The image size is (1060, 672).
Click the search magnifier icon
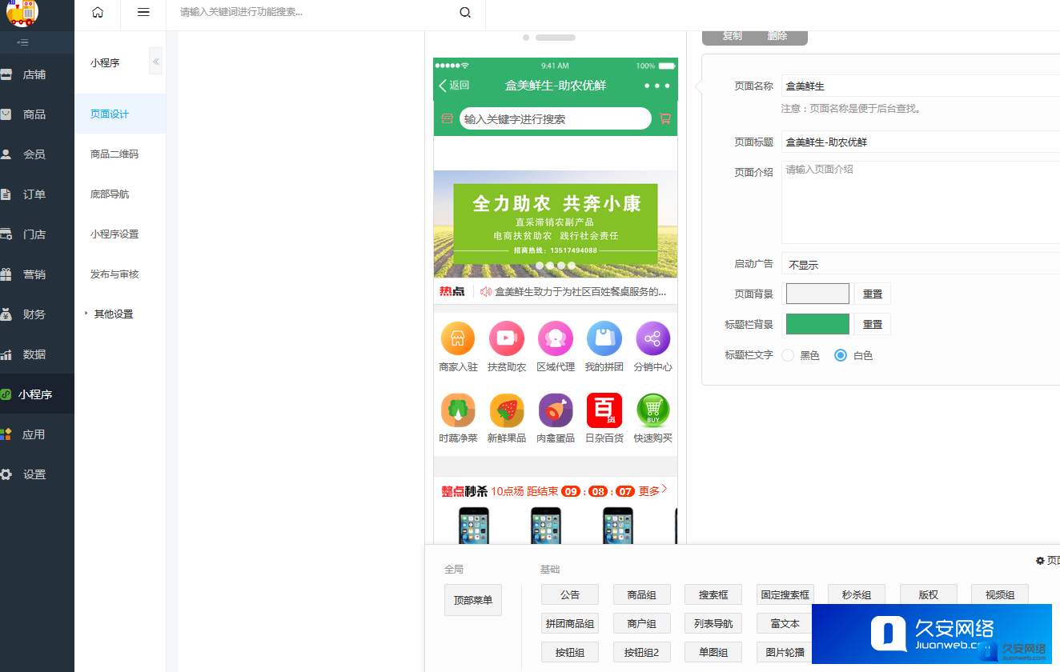(x=465, y=12)
